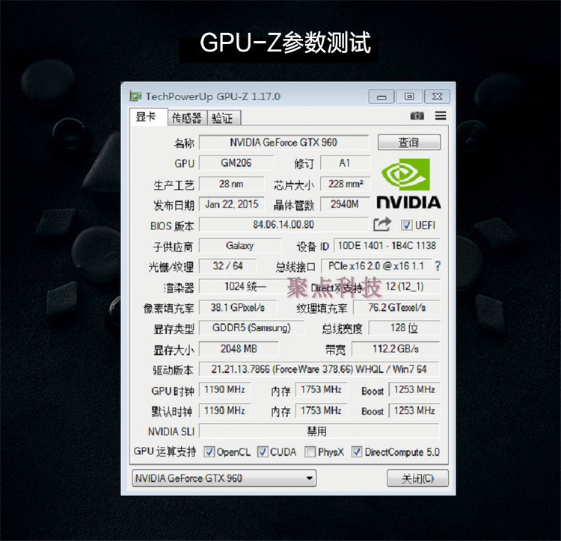Click the 228 mm² die size value
This screenshot has width=561, height=541.
(345, 184)
